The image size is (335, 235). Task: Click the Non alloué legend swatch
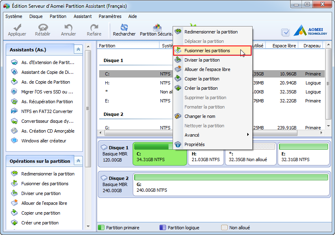click(x=224, y=228)
